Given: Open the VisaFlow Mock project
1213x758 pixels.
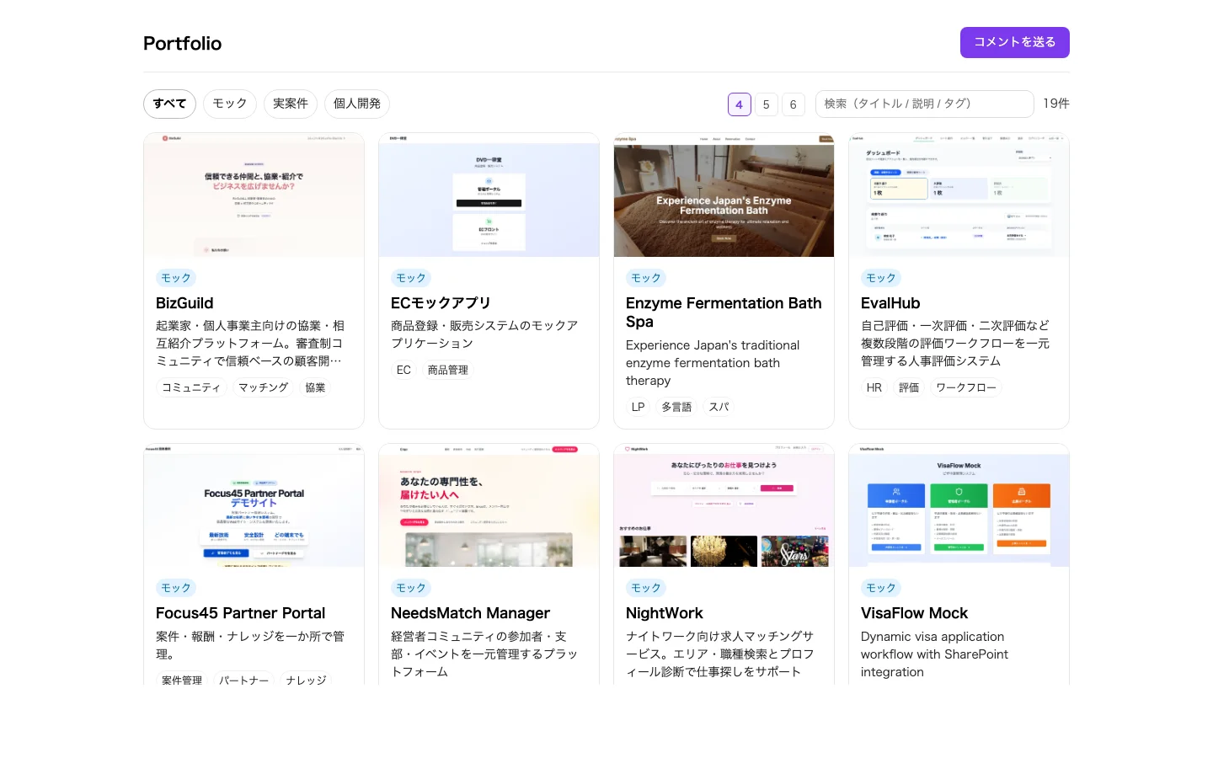Looking at the screenshot, I should [x=914, y=613].
